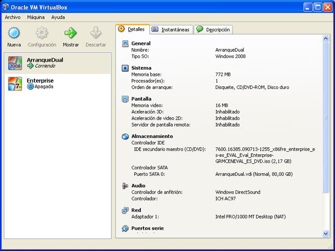
Task: Click the Pantalla monitor icon
Action: 125,98
